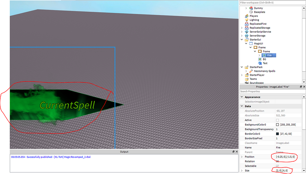
Task: Click the BG image label icon
Action: pyautogui.click(x=260, y=59)
